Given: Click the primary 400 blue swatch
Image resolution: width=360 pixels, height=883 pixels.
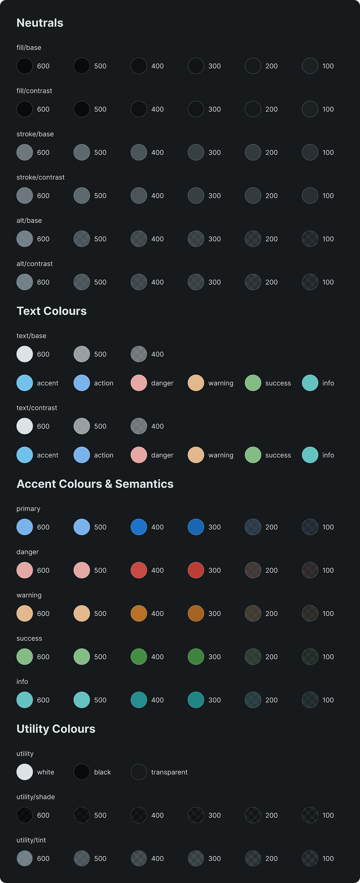Looking at the screenshot, I should [x=139, y=527].
